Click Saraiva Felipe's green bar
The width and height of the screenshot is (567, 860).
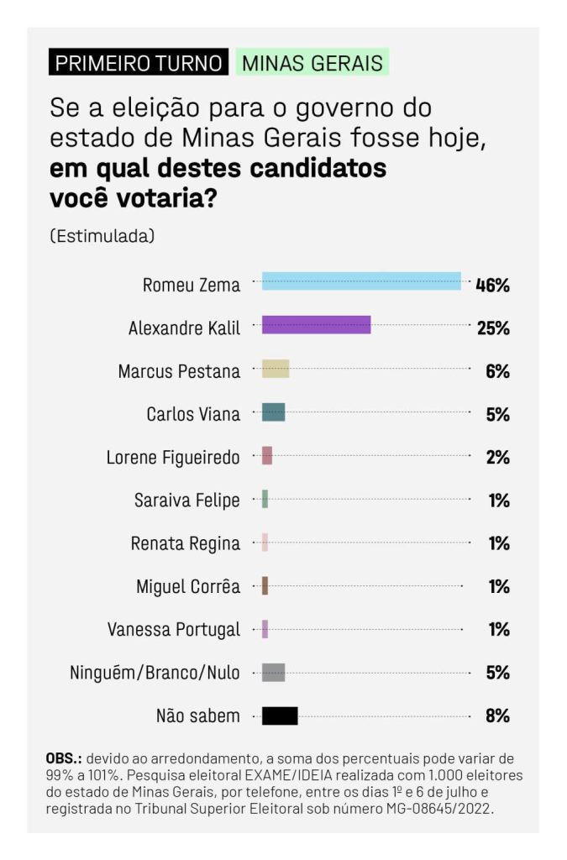pos(265,499)
